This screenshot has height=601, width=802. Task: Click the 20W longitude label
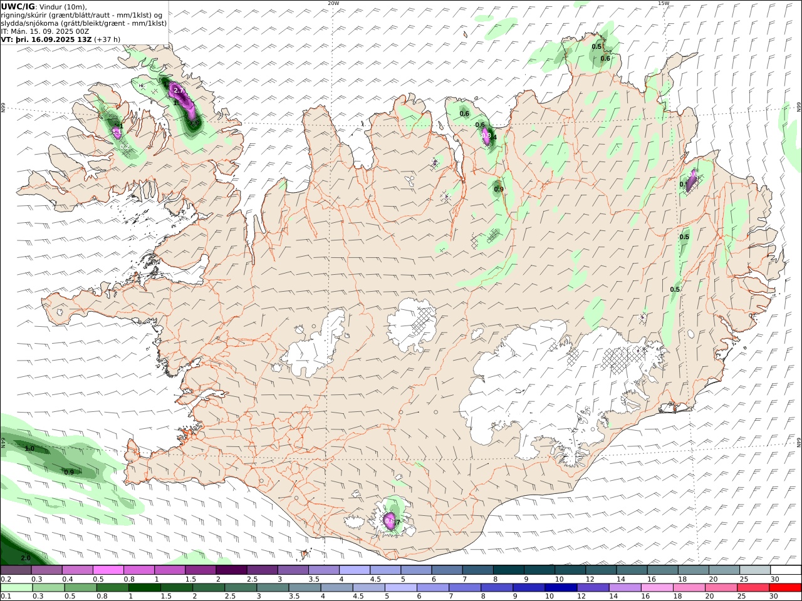click(x=333, y=3)
